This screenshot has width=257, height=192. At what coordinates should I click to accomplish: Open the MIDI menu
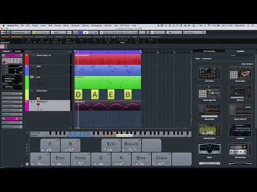click(50, 26)
